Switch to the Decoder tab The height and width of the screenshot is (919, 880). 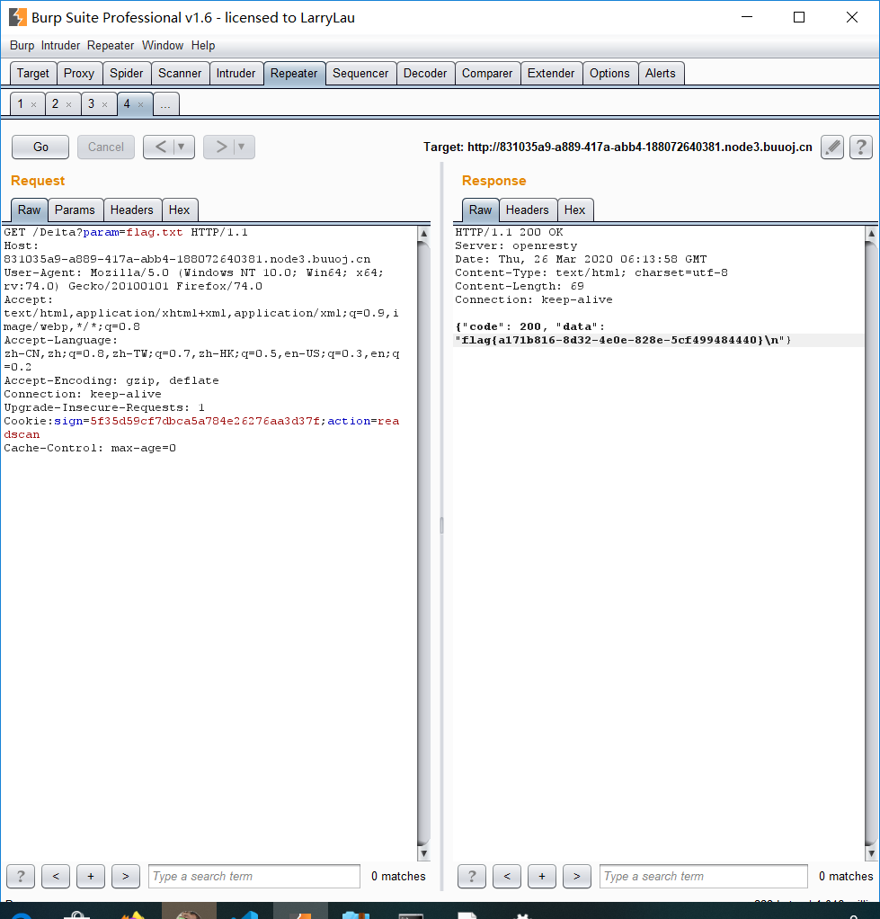425,73
